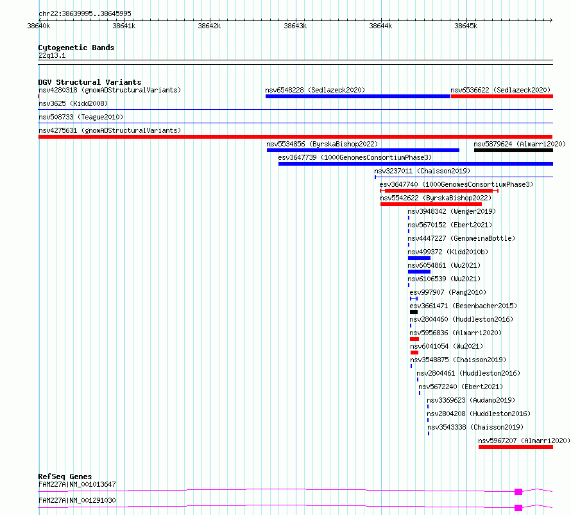
Task: Open the nsv4447227 (GenomeinaBottle) label
Action: (461, 238)
